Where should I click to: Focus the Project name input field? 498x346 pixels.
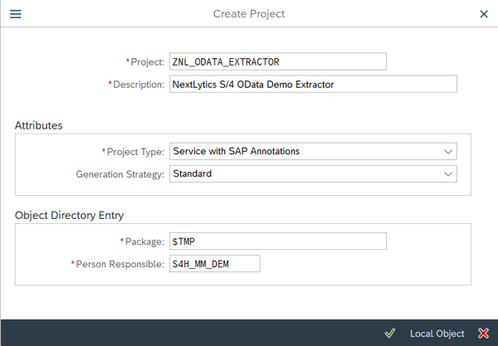(278, 61)
